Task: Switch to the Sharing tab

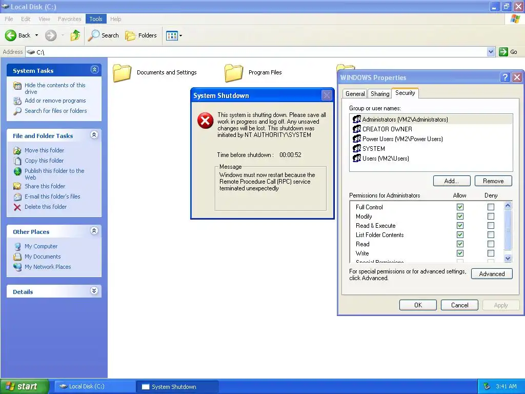Action: pyautogui.click(x=380, y=94)
